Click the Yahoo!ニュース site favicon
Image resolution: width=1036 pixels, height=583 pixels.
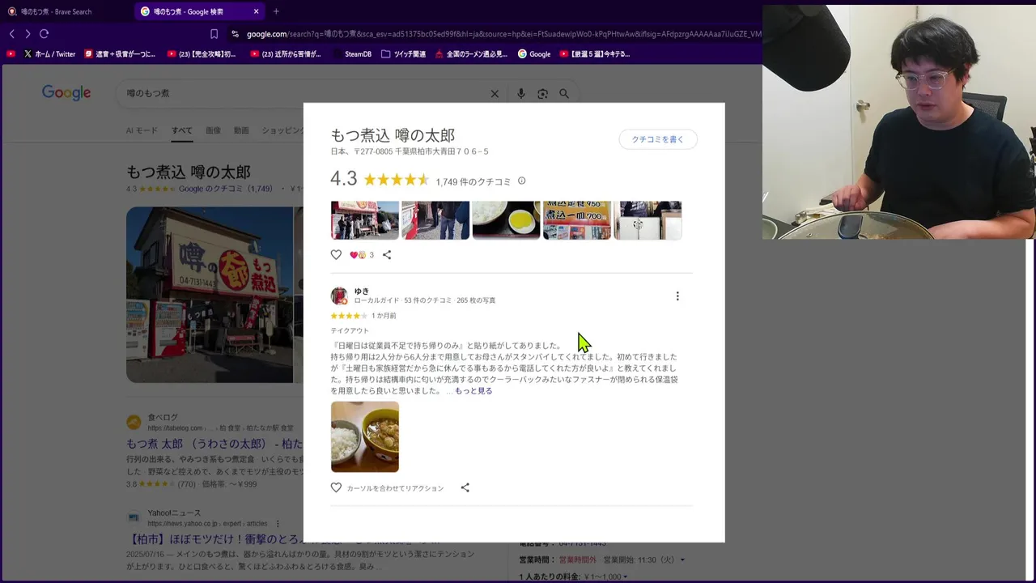pos(134,517)
